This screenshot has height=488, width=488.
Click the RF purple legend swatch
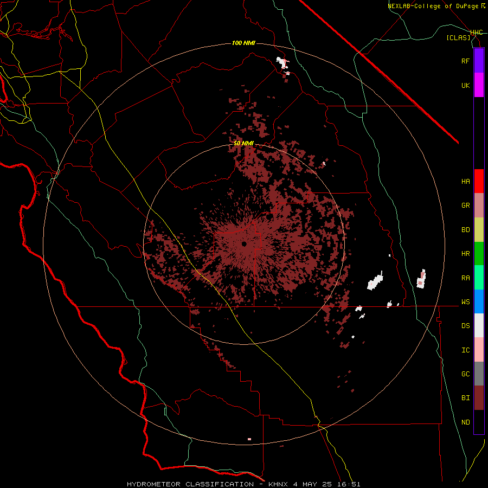[479, 61]
